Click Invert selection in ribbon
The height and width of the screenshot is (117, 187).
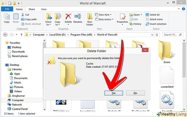[156, 24]
